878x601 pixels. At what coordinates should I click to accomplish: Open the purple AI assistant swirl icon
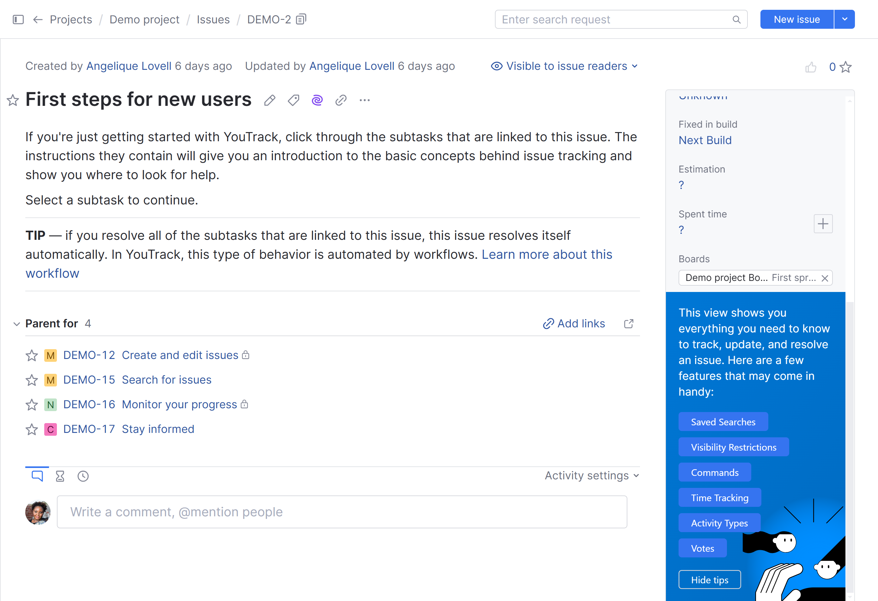317,100
